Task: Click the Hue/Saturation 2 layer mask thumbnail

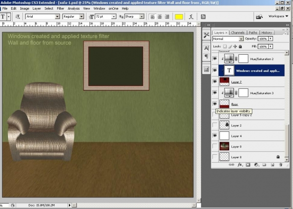Action: pos(243,59)
